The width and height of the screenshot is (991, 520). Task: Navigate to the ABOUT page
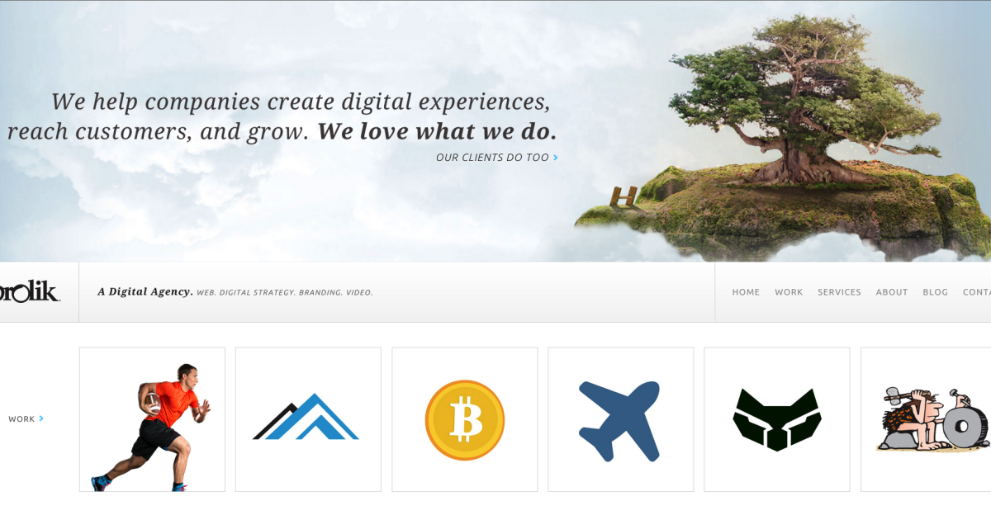[x=892, y=292]
